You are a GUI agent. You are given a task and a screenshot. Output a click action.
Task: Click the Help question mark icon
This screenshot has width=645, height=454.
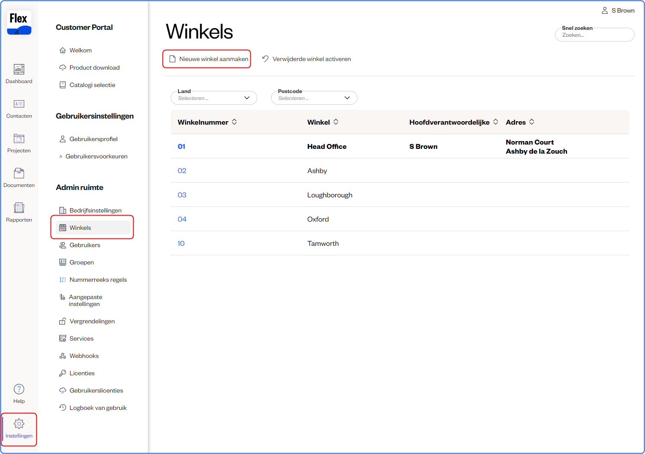(x=19, y=389)
